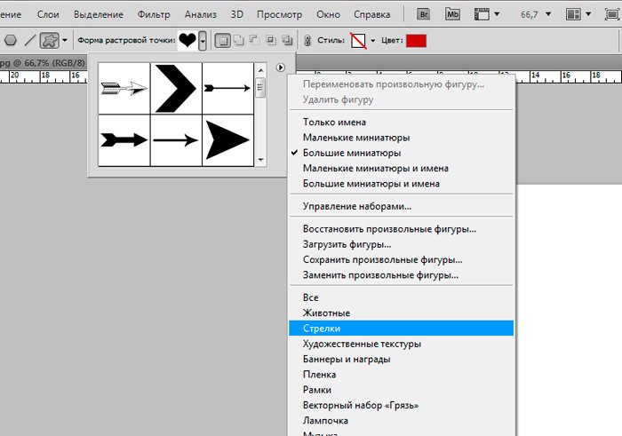Open the heart shape picker dropdown
622x436 pixels.
tap(203, 41)
